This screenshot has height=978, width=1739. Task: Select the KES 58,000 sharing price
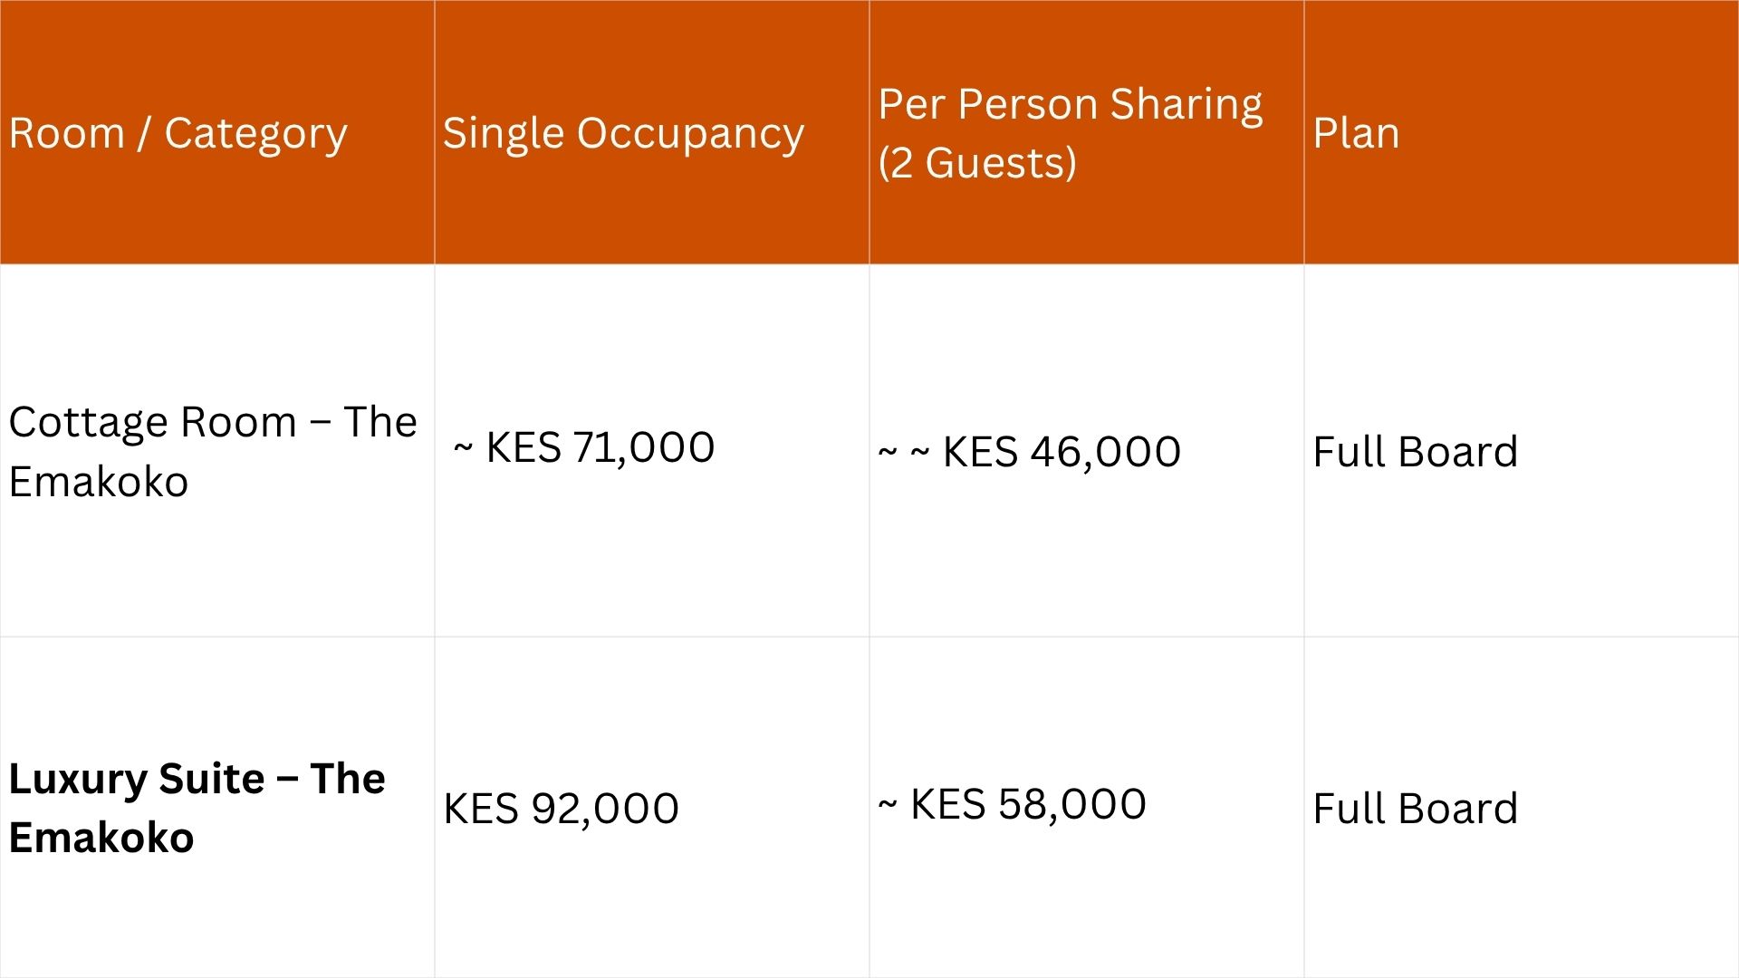click(1028, 804)
